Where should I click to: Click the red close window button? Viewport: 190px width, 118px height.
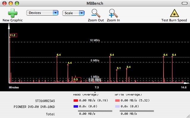(x=4, y=3)
